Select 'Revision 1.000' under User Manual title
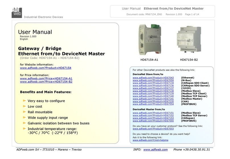The image size is (230, 159). pos(28,36)
